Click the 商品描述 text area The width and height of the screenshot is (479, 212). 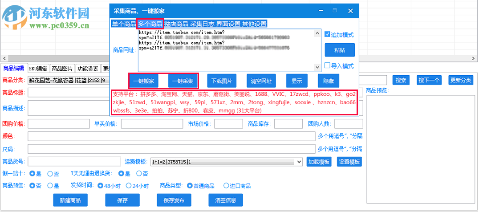click(x=69, y=108)
